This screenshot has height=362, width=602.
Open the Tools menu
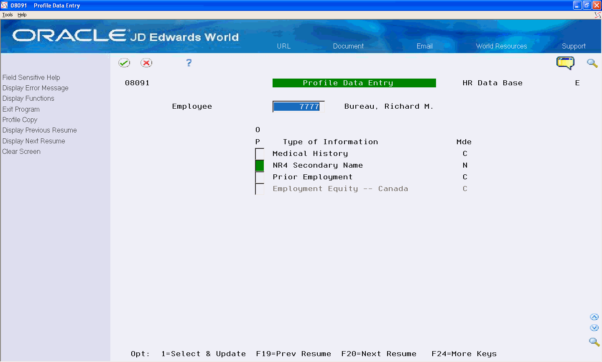coord(7,14)
